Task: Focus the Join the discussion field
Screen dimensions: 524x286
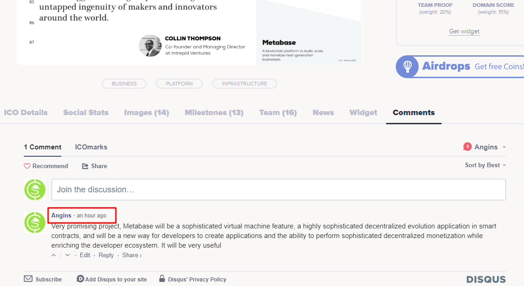Action: coord(278,190)
